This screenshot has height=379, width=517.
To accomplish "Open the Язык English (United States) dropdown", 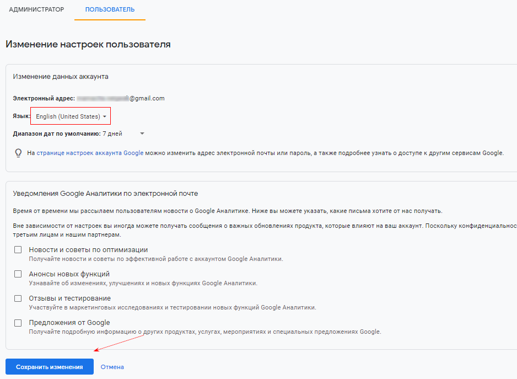I will tap(71, 116).
